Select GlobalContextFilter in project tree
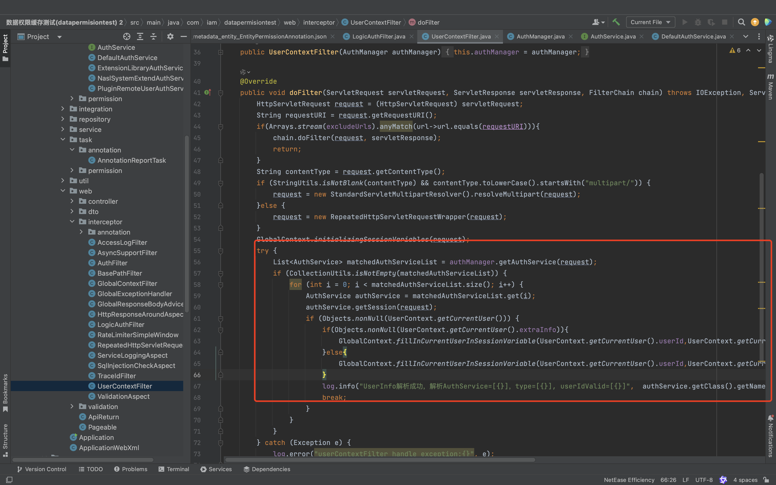The width and height of the screenshot is (776, 485). pos(127,283)
